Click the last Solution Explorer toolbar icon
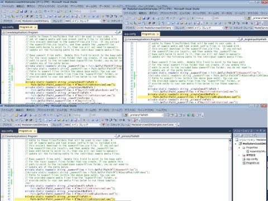Viewport: 268px width, 201px height. (255, 135)
